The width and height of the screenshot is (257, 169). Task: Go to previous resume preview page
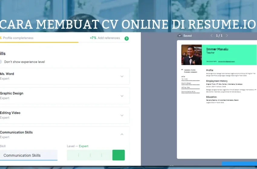pos(212,36)
